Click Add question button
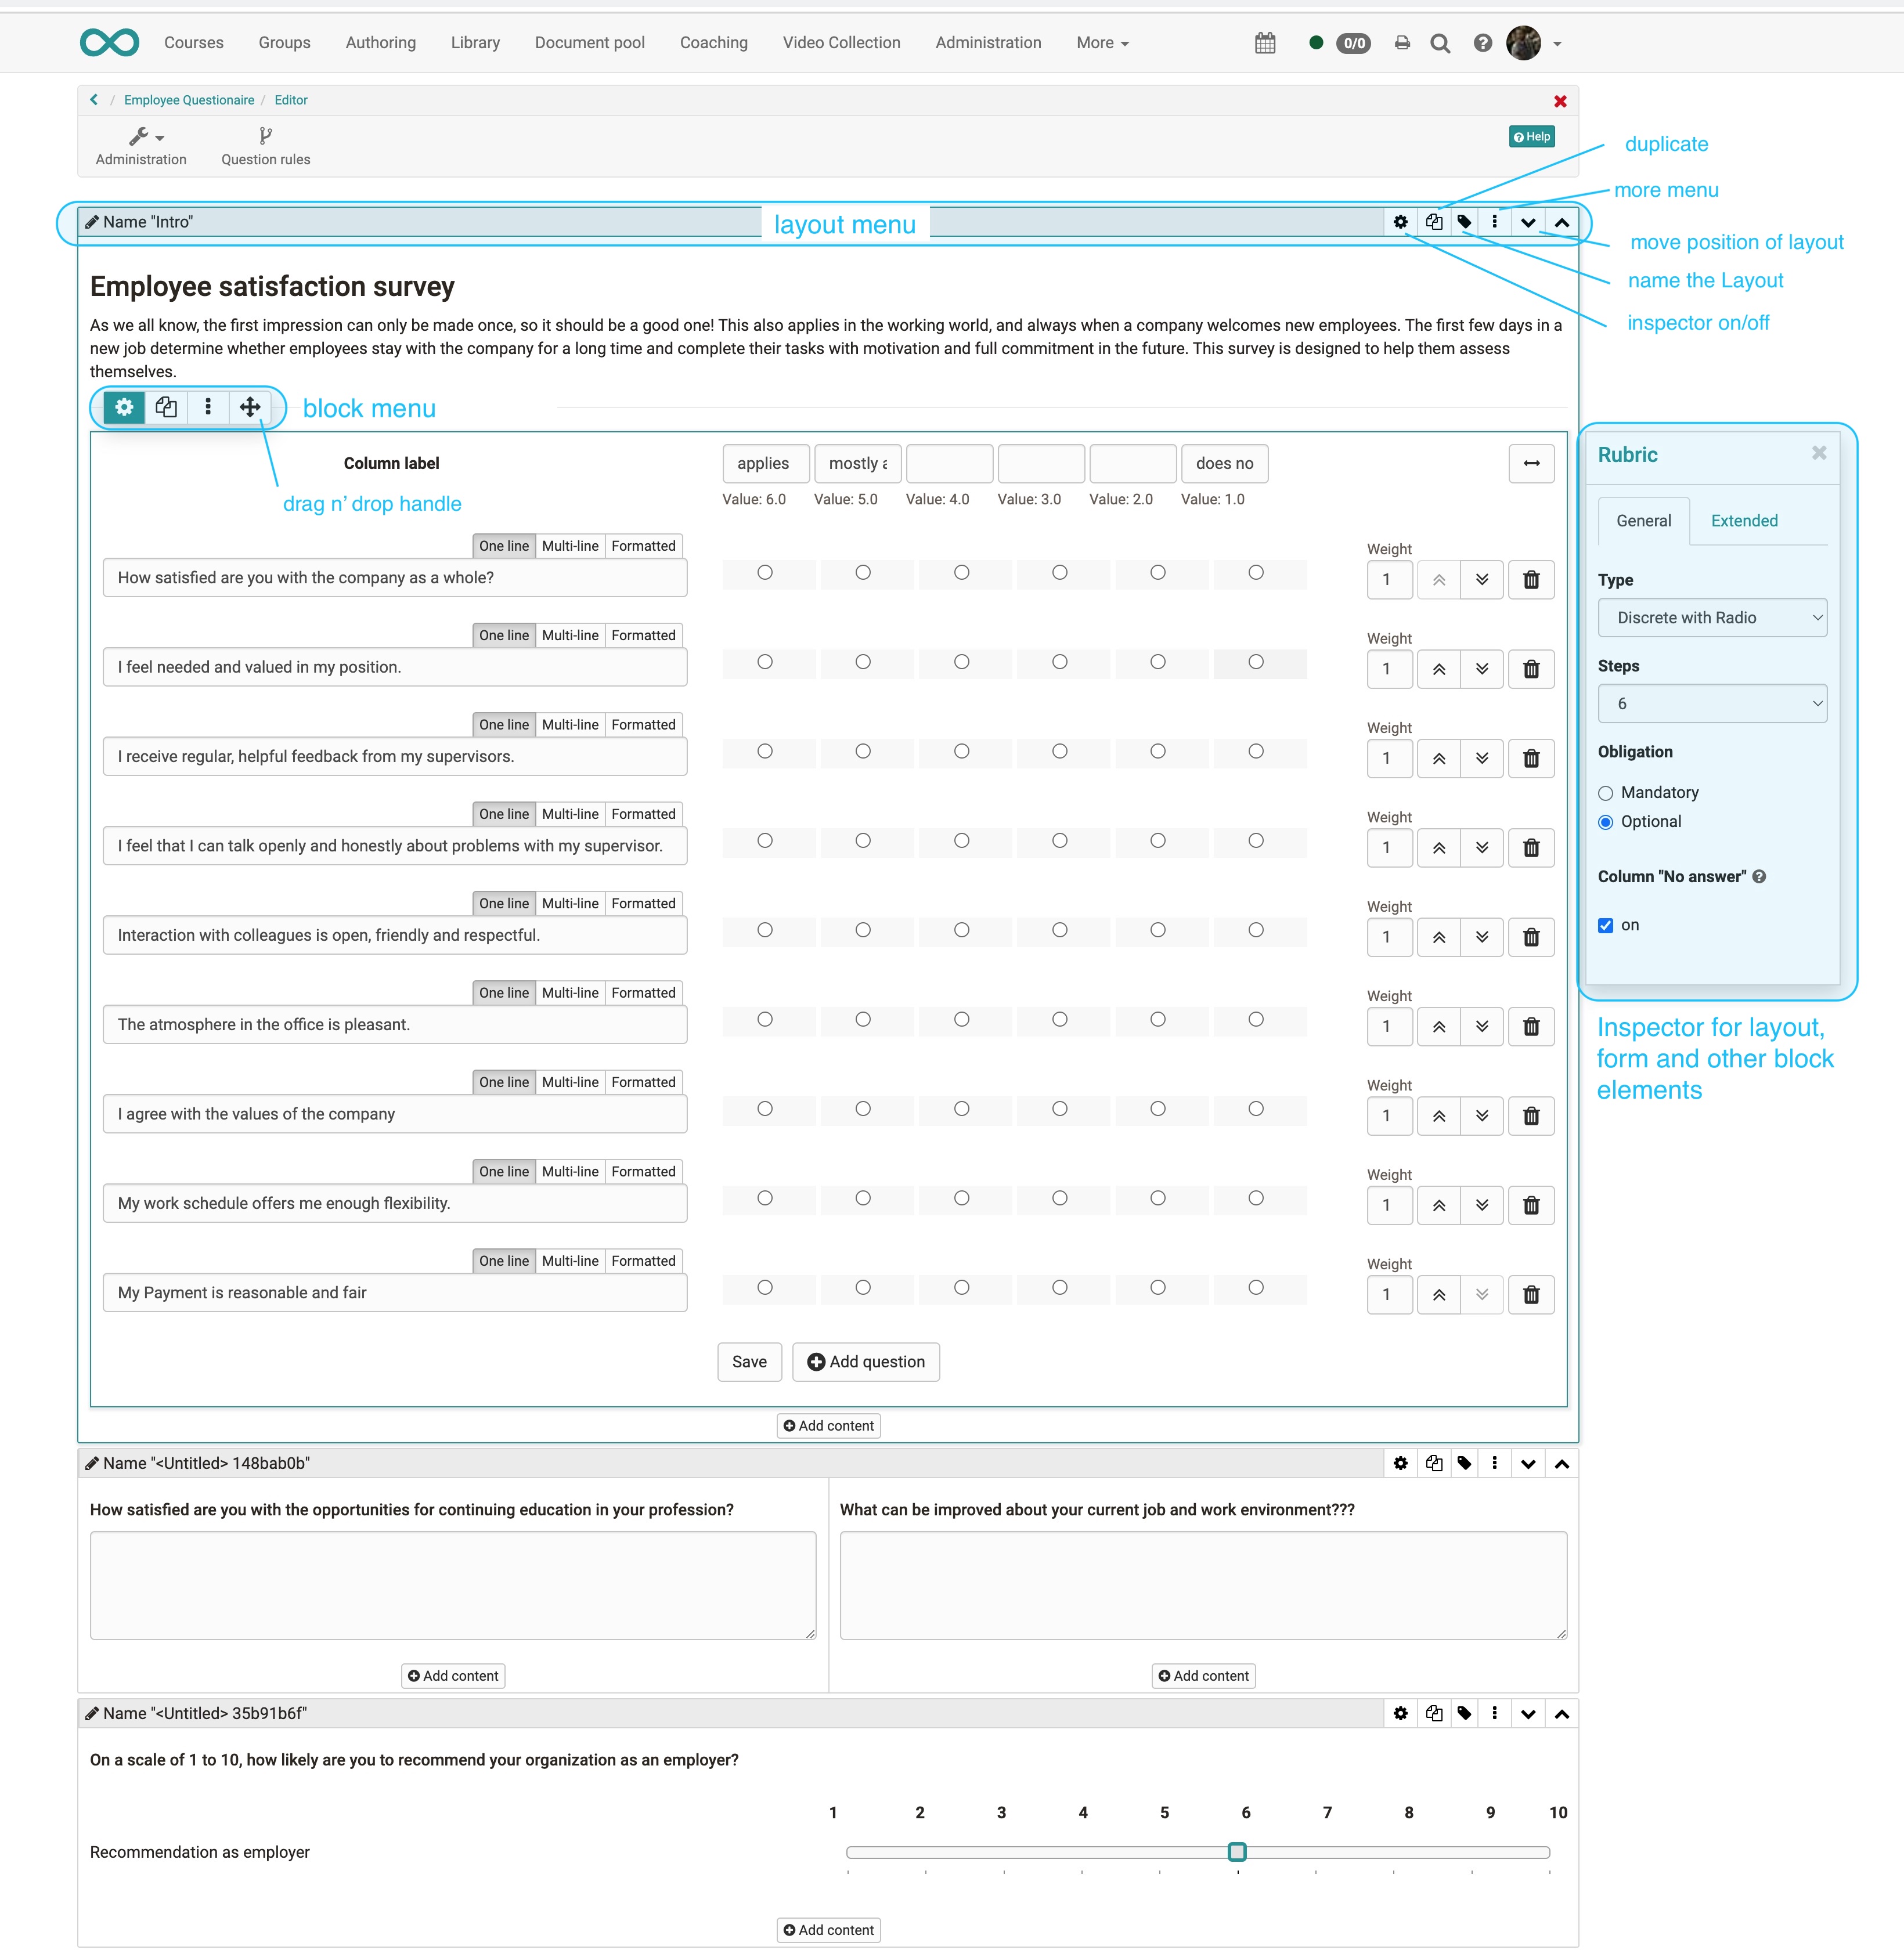The width and height of the screenshot is (1904, 1957). pyautogui.click(x=866, y=1362)
